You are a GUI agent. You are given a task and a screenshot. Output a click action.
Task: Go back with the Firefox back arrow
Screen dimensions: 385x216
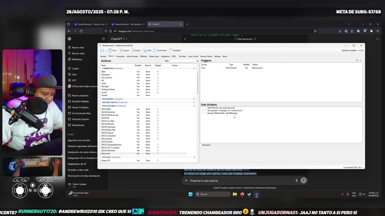(69, 31)
